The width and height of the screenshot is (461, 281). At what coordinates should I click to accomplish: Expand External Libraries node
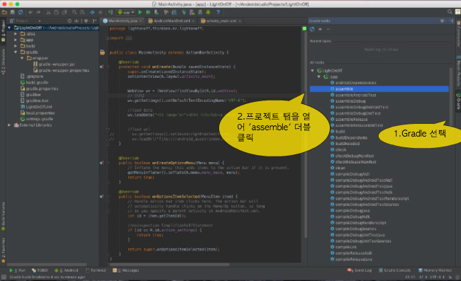coord(9,125)
